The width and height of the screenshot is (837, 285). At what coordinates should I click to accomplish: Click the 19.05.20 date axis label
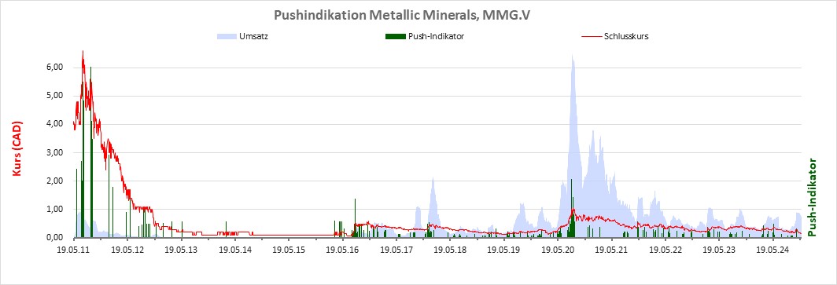point(557,250)
